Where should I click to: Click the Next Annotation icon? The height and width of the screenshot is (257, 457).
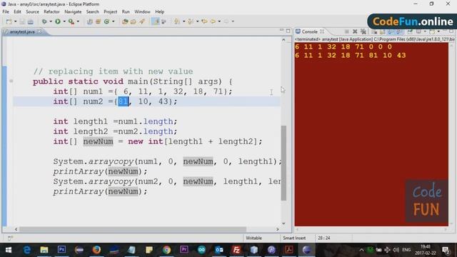click(177, 21)
